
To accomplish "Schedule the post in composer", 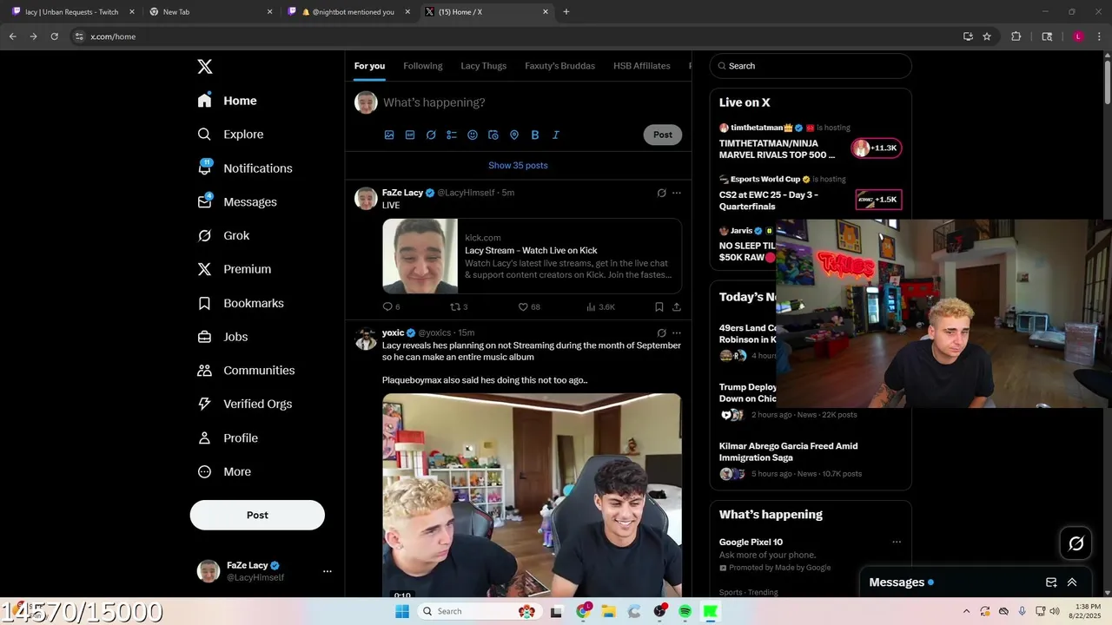I will [493, 135].
